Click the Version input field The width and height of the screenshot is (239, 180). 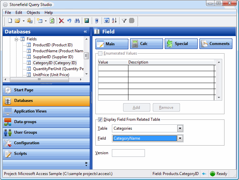[x=128, y=153]
